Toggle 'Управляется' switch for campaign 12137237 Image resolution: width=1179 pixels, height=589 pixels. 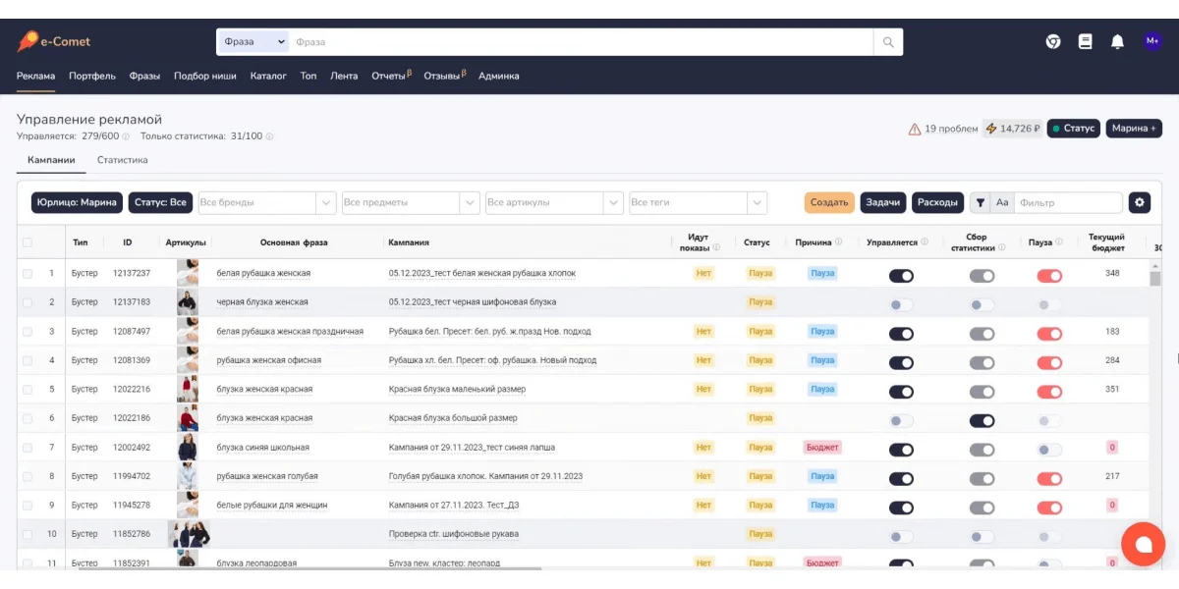click(x=901, y=276)
